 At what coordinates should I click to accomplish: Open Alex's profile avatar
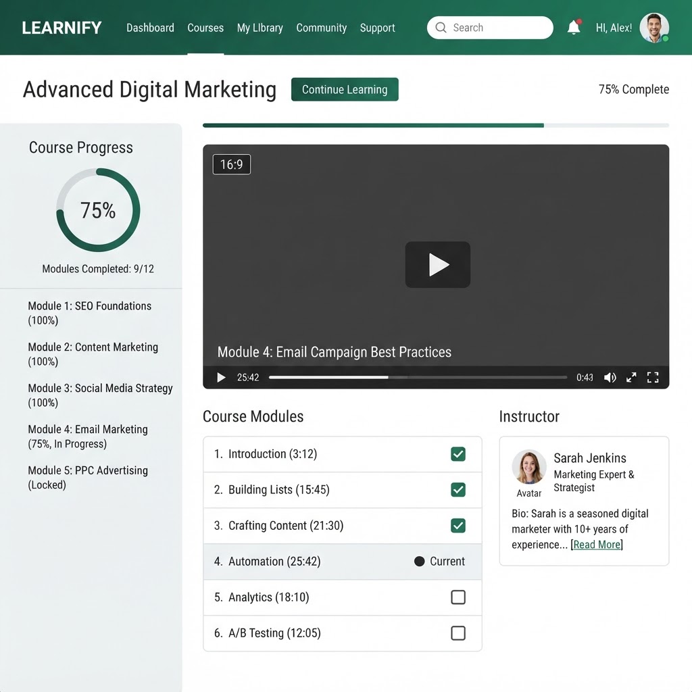click(x=654, y=27)
